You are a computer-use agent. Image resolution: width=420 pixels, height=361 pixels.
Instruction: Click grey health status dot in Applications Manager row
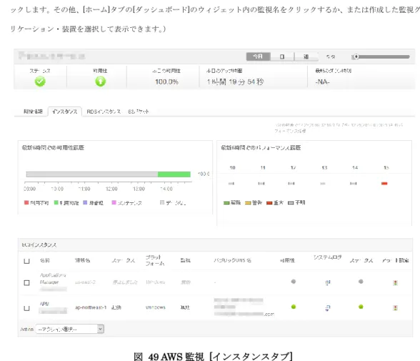(361, 282)
